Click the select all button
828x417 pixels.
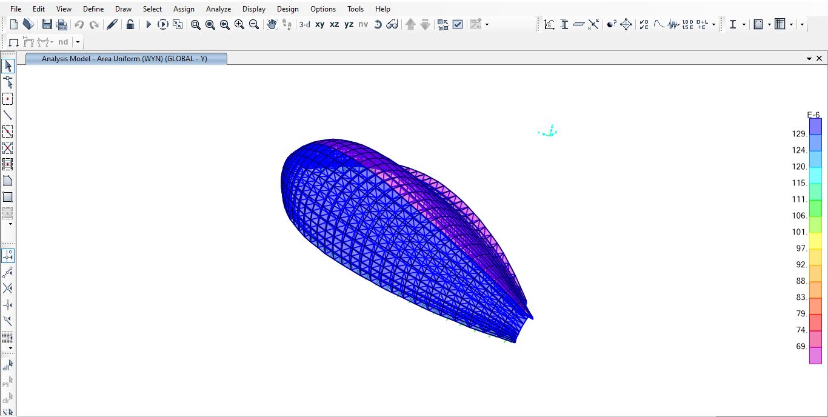8,366
